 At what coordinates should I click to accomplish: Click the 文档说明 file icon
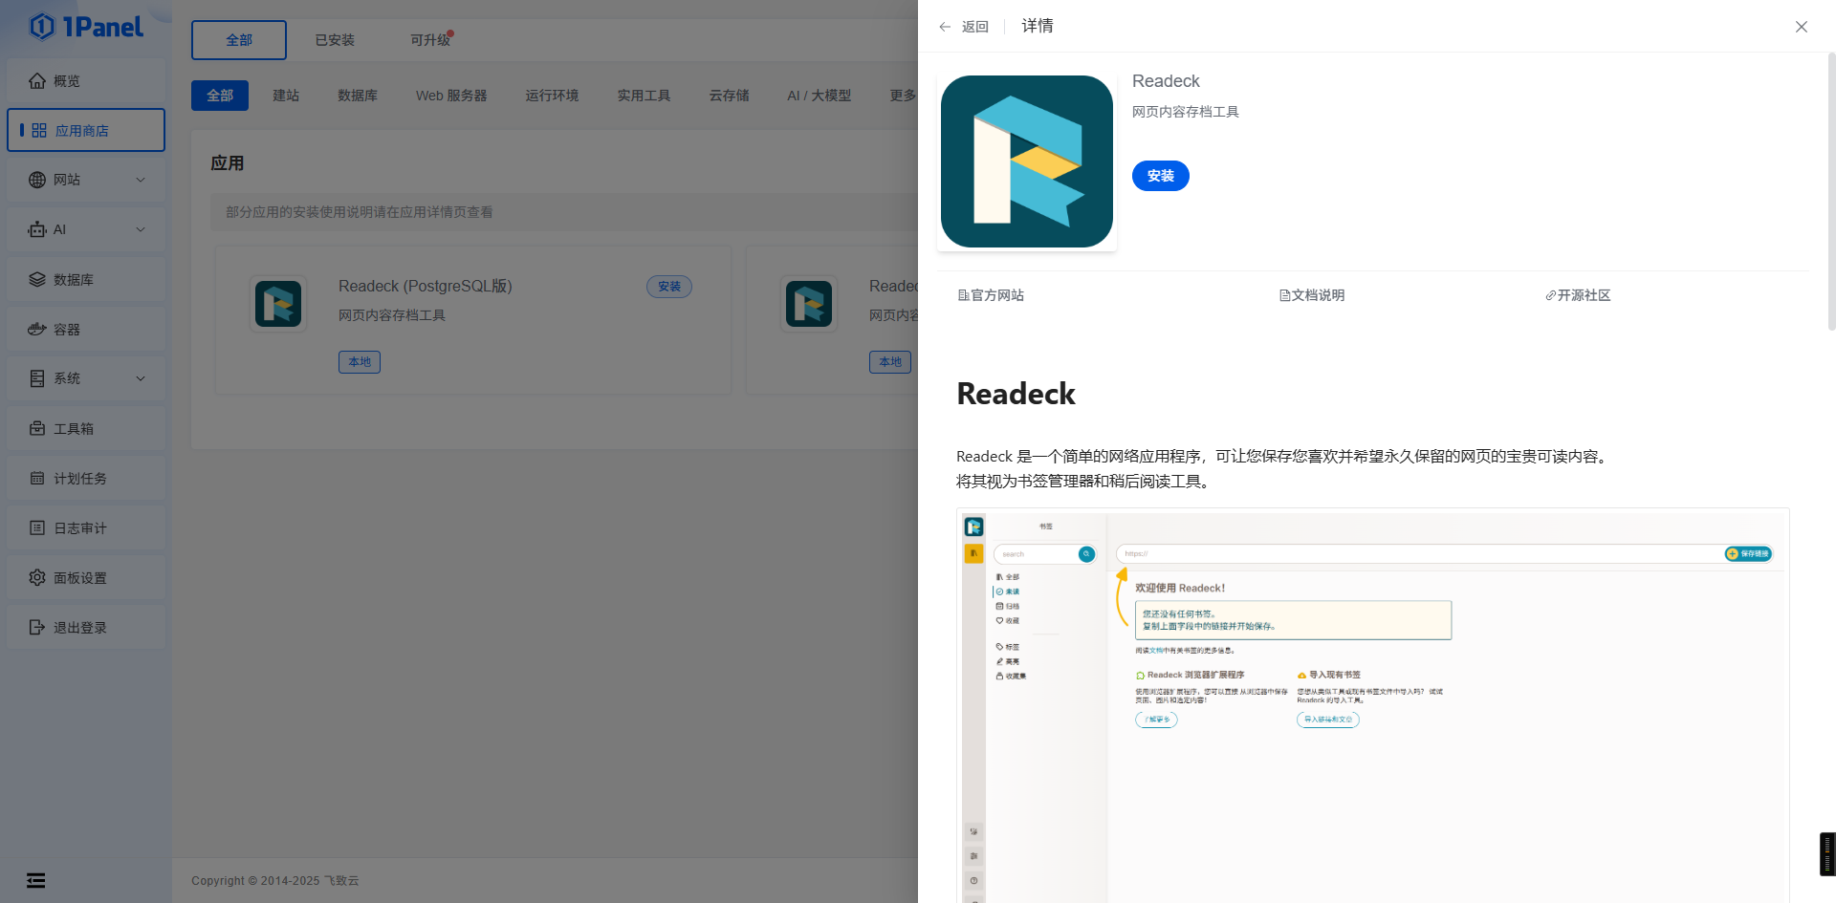point(1284,295)
